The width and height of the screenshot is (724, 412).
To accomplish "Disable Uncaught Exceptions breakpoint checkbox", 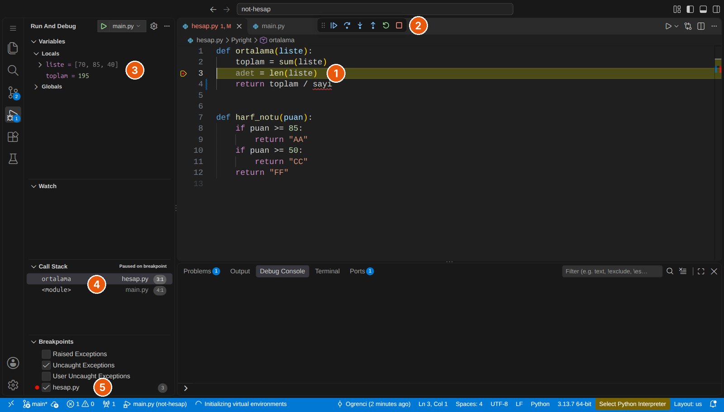I will 46,365.
